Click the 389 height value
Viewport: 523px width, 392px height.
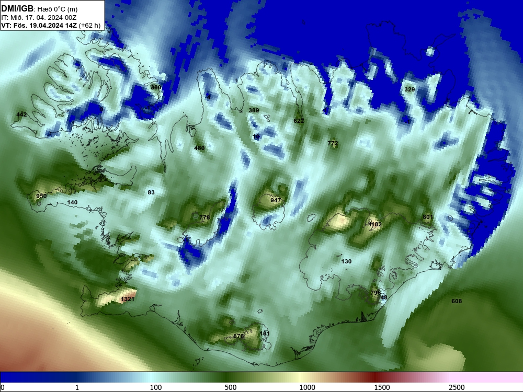pos(254,110)
